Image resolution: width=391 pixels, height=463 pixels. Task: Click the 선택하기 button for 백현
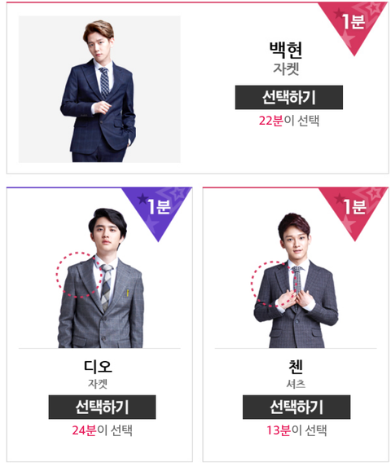pyautogui.click(x=289, y=98)
